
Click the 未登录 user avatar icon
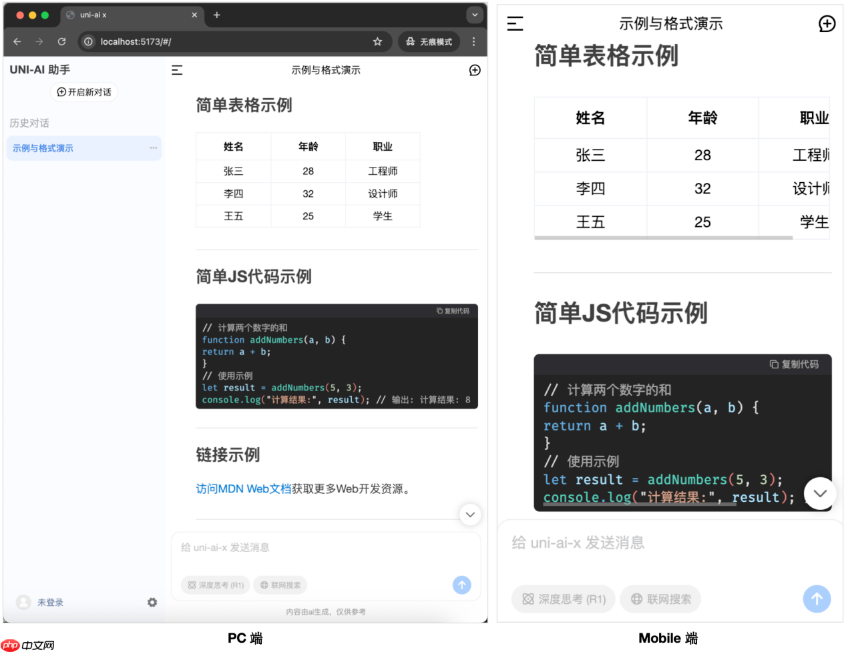[24, 602]
